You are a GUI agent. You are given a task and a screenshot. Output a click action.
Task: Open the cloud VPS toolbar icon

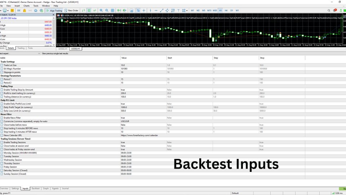pyautogui.click(x=36, y=10)
